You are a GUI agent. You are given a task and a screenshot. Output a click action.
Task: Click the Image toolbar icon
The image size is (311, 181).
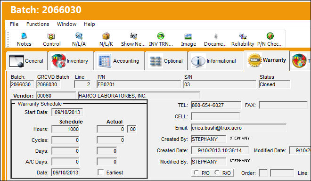(188, 36)
